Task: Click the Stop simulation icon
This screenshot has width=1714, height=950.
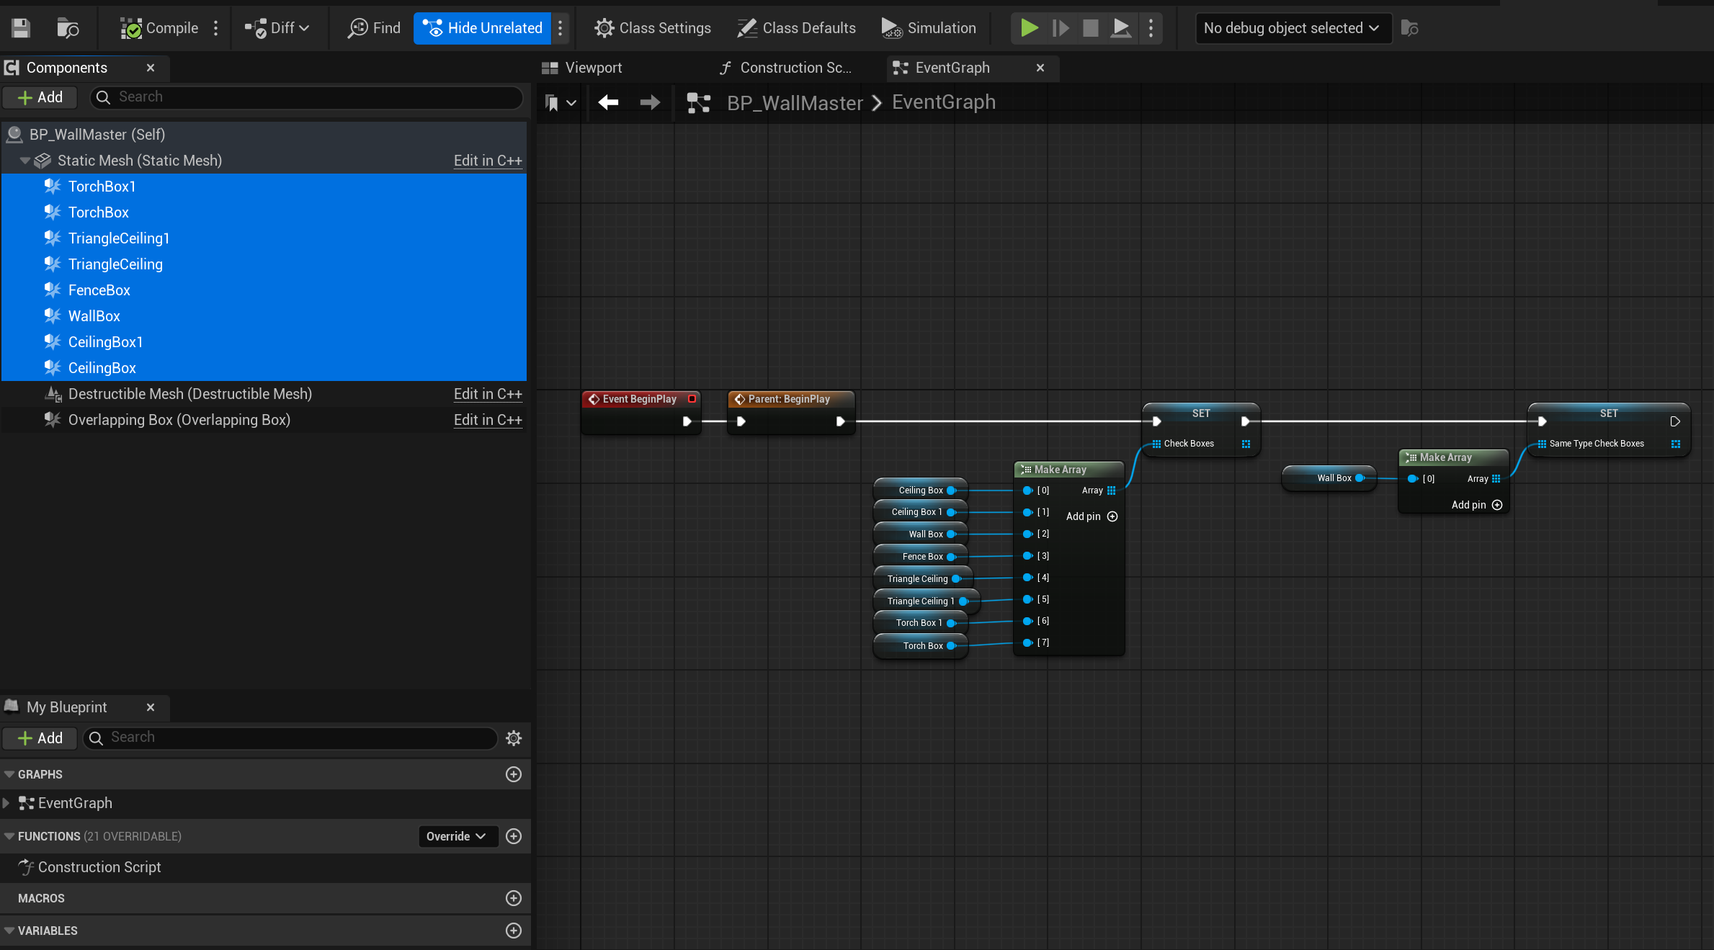Action: pyautogui.click(x=1090, y=28)
